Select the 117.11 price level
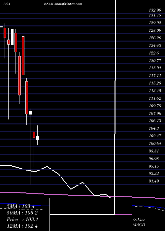The height and width of the screenshot is (231, 165). [155, 76]
